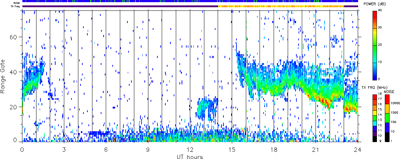This screenshot has height=159, width=400.
Task: Click the 1000 label on NOISE scale
Action: click(x=394, y=112)
